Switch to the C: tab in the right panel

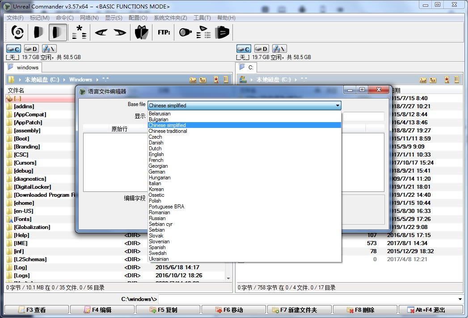pyautogui.click(x=247, y=68)
